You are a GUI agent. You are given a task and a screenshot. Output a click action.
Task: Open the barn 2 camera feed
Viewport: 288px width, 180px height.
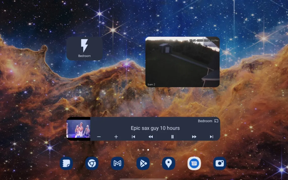coord(182,62)
